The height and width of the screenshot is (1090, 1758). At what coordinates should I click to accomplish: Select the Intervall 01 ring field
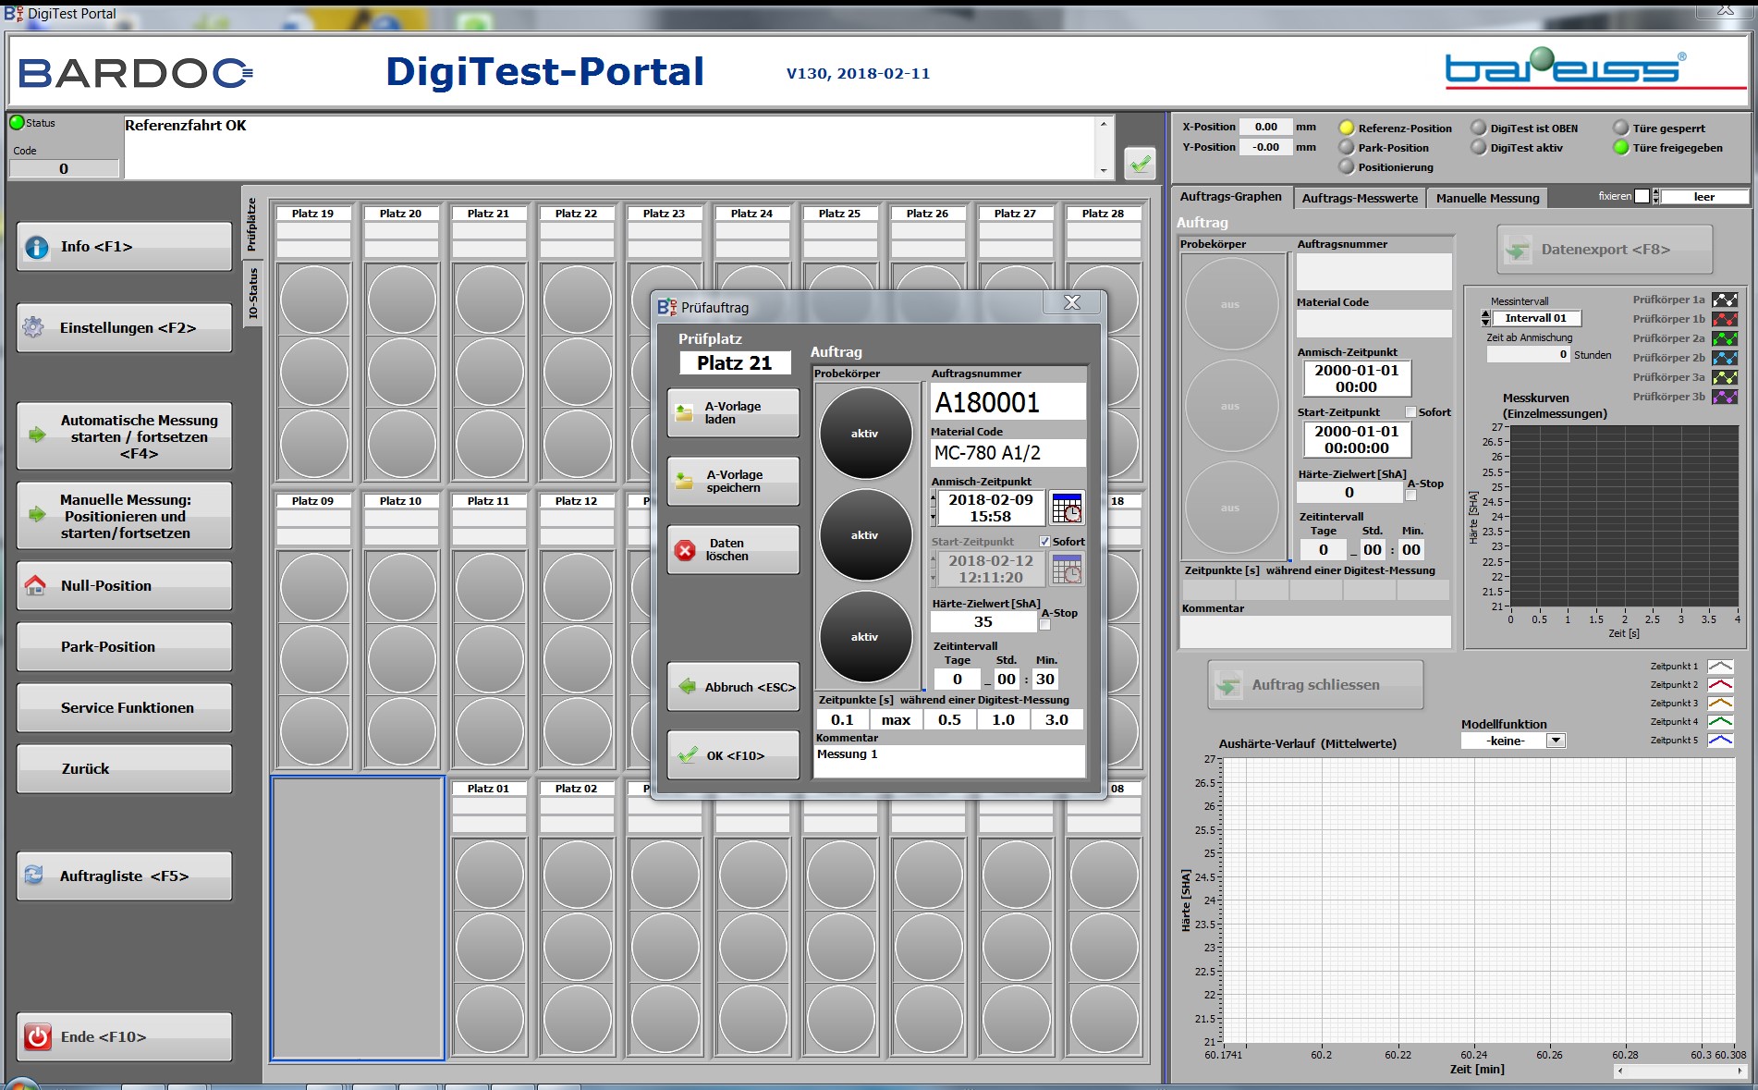point(1535,318)
